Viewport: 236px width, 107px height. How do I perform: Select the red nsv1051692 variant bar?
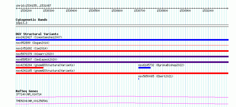(x=122, y=51)
